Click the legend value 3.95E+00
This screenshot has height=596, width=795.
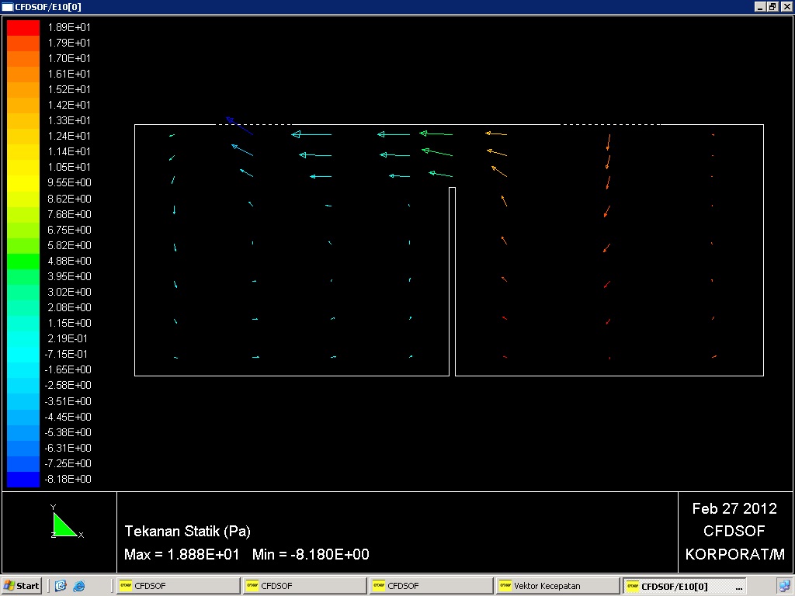coord(69,277)
